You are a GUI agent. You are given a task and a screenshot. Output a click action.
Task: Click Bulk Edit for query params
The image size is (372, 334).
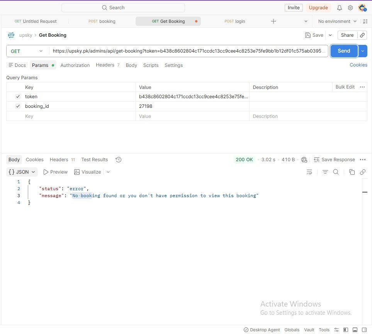[x=345, y=87]
